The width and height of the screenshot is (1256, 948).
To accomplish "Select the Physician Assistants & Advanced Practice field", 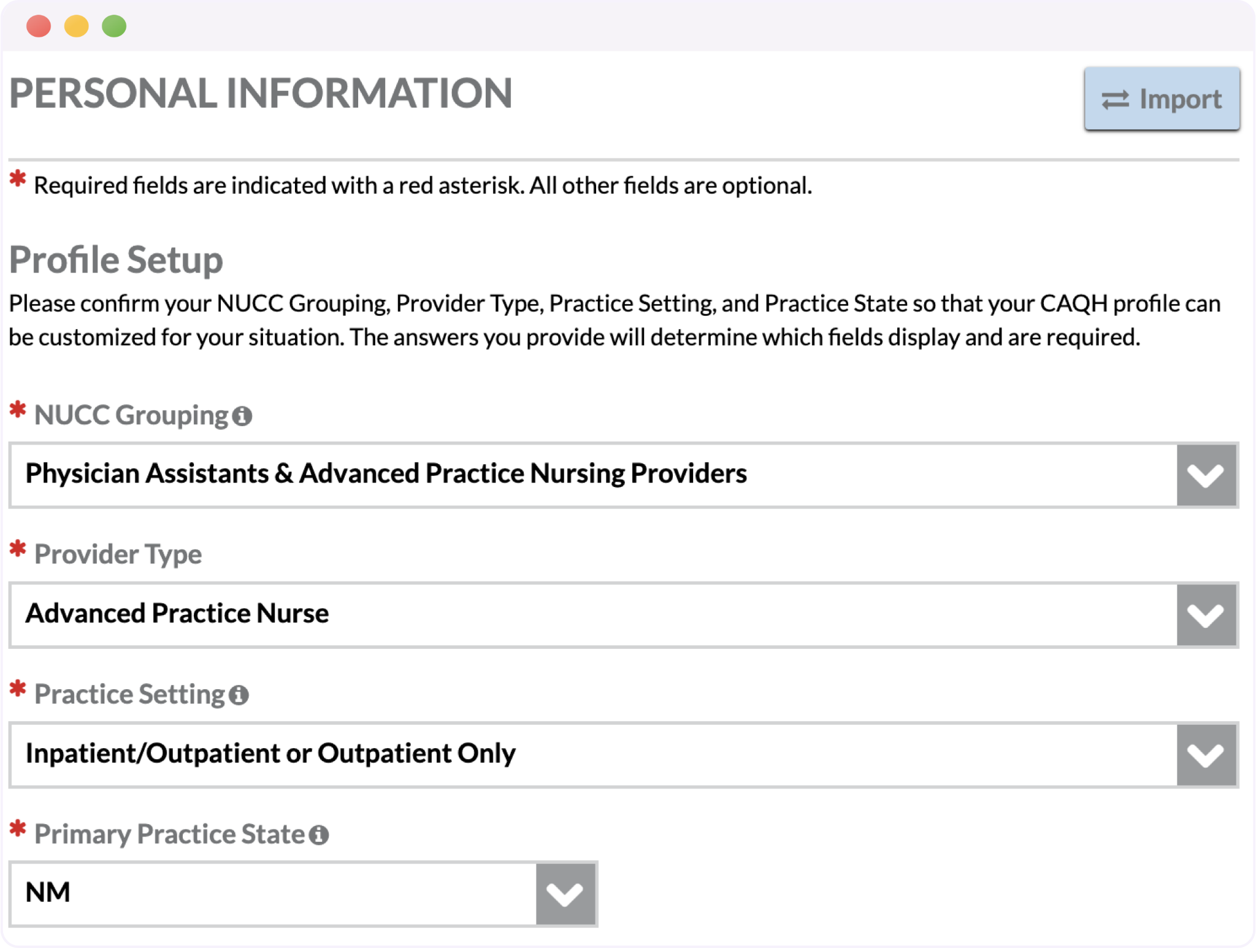I will 624,475.
